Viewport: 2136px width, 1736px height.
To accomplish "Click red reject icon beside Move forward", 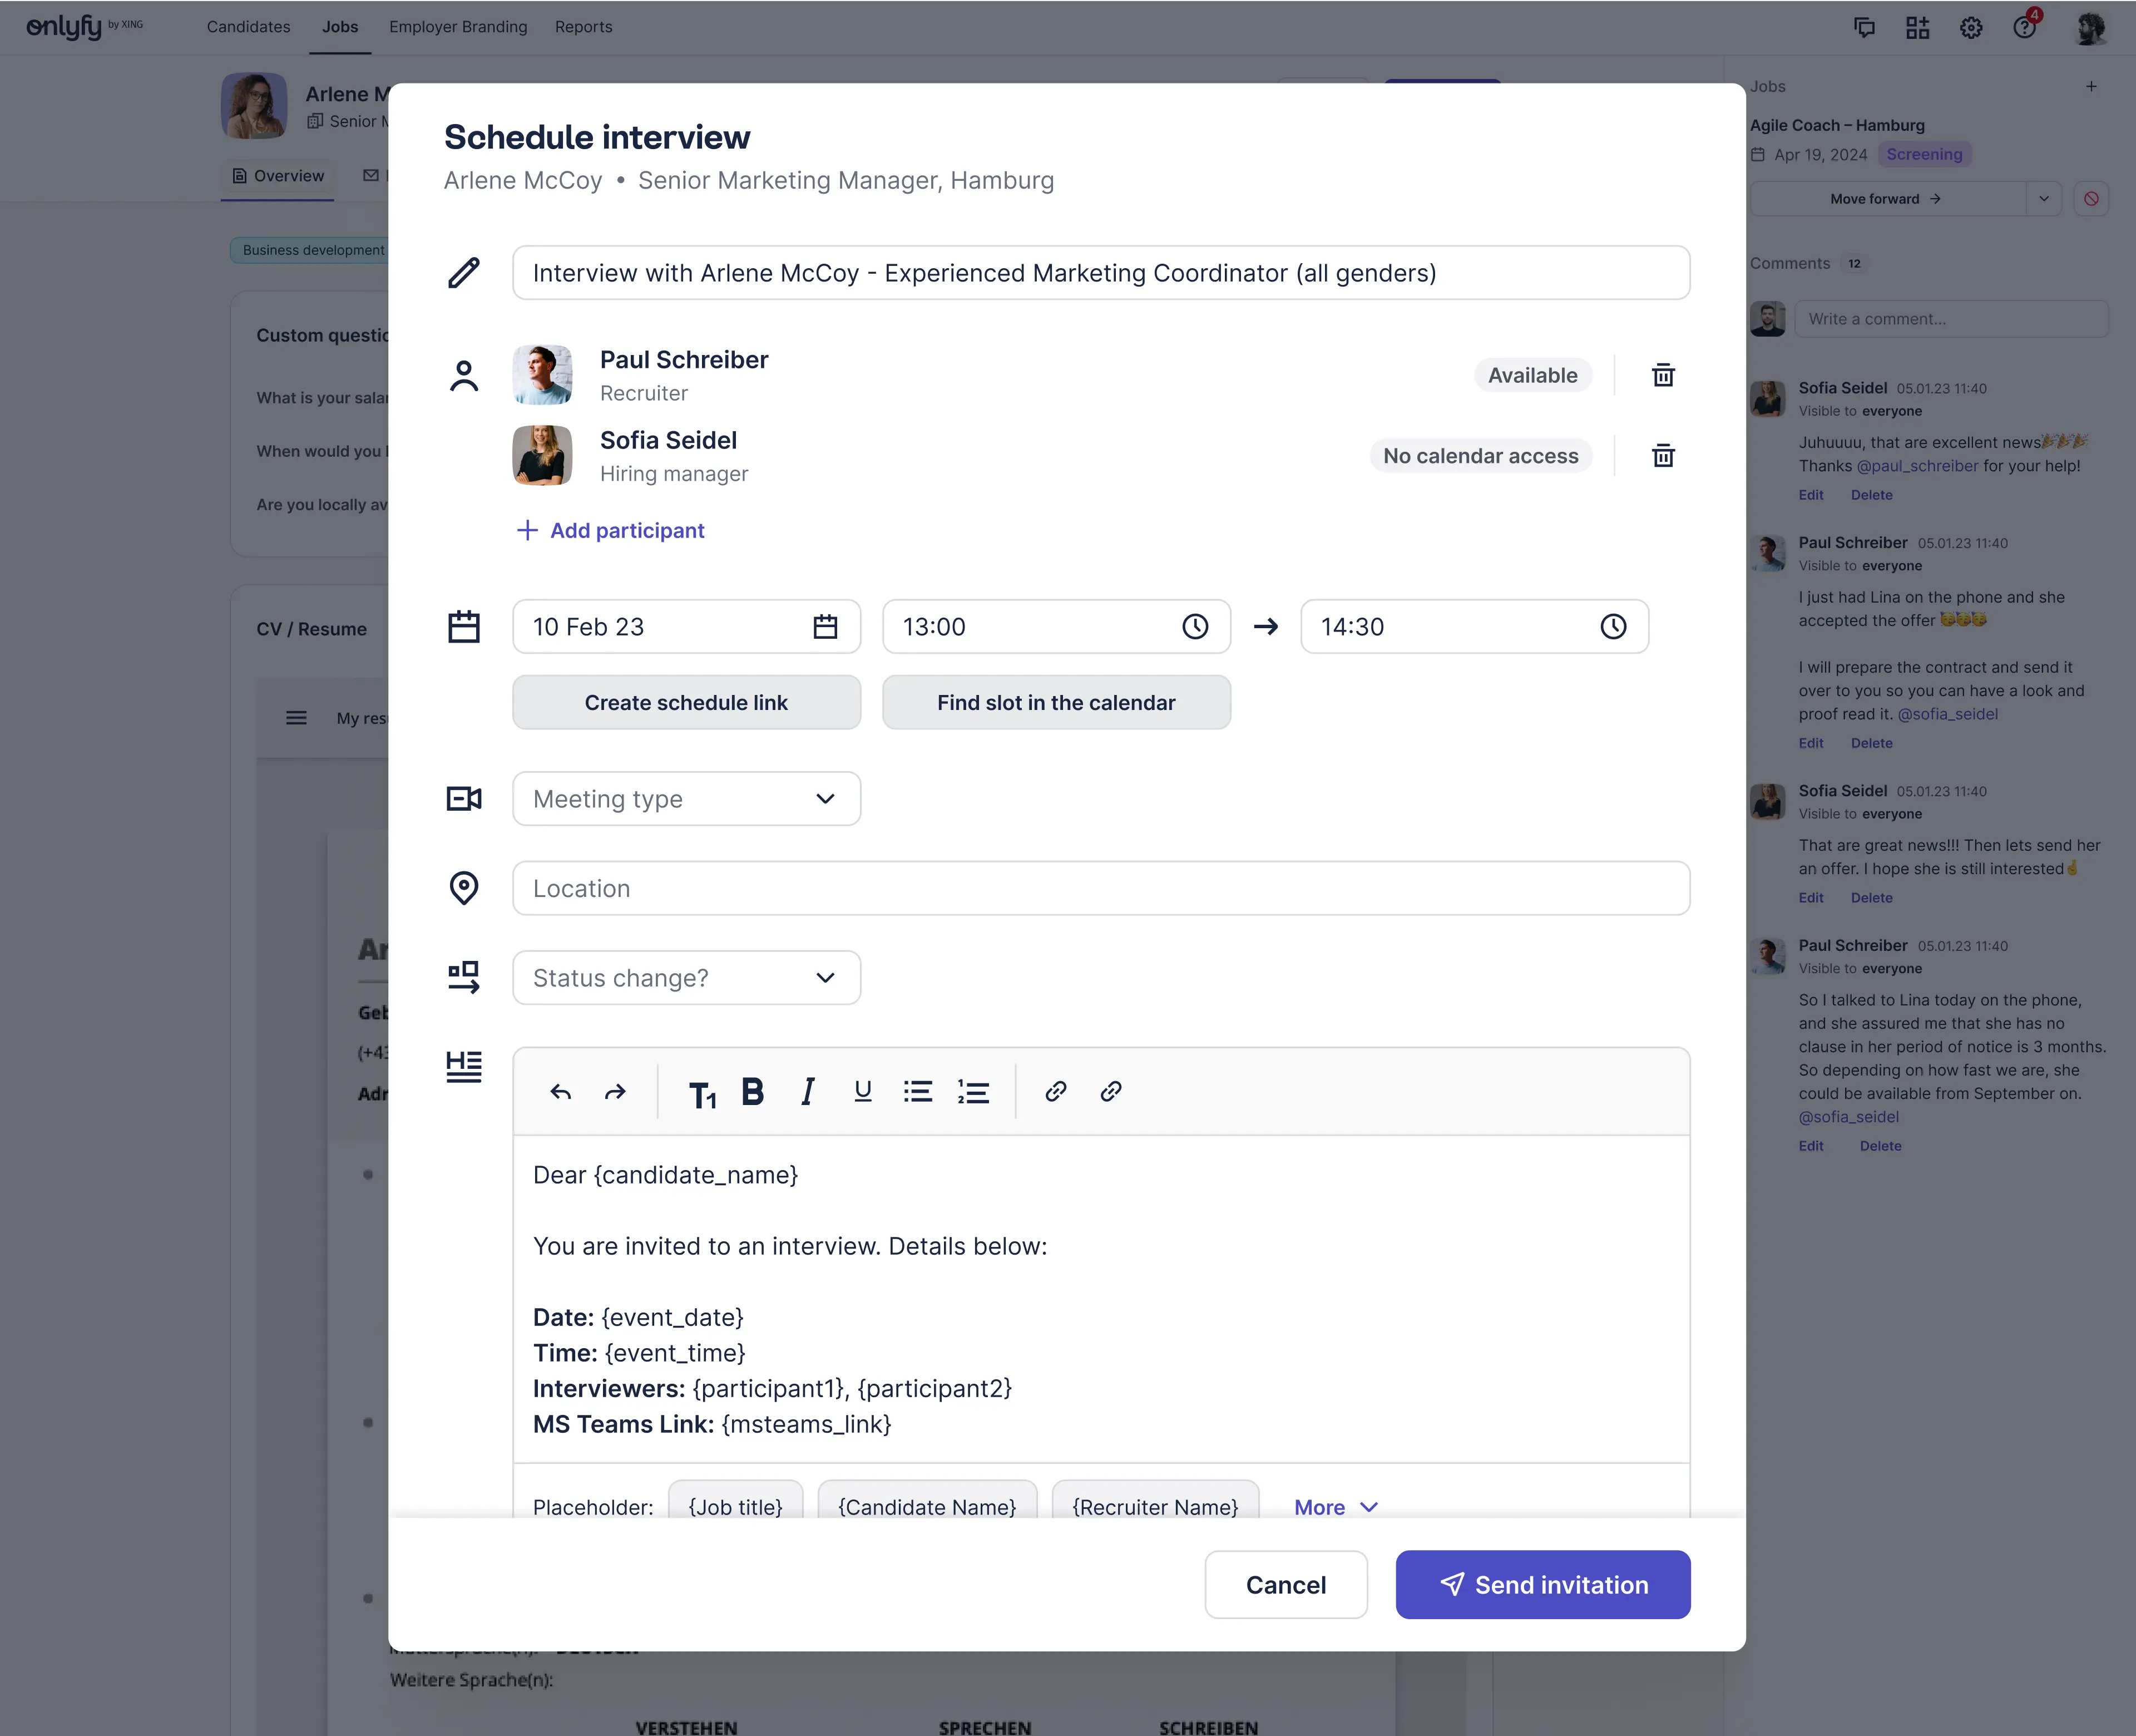I will tap(2091, 199).
